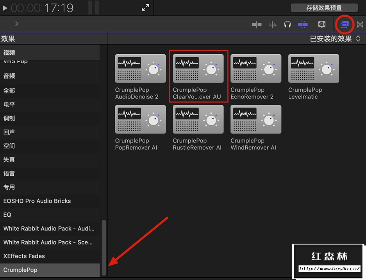366x280 pixels.
Task: Open clip appearance filmstrip icon
Action: 322,24
